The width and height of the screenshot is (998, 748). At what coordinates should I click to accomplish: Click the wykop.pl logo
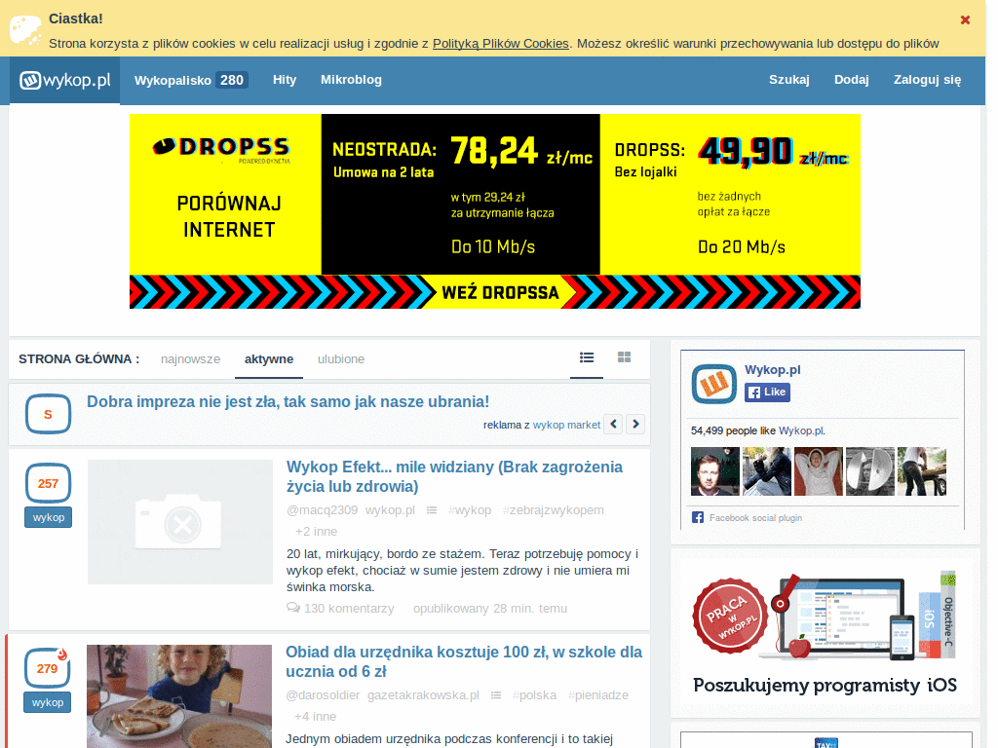point(65,80)
